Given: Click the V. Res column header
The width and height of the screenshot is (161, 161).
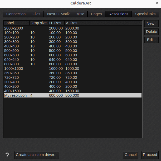Looking at the screenshot, I should tap(103, 23).
